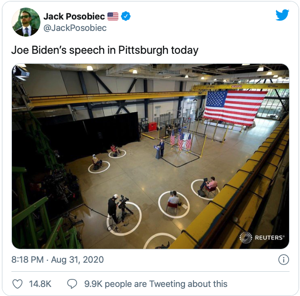The image size is (300, 296).
Task: Visit the @JackPosobiec handle link
Action: [x=75, y=28]
